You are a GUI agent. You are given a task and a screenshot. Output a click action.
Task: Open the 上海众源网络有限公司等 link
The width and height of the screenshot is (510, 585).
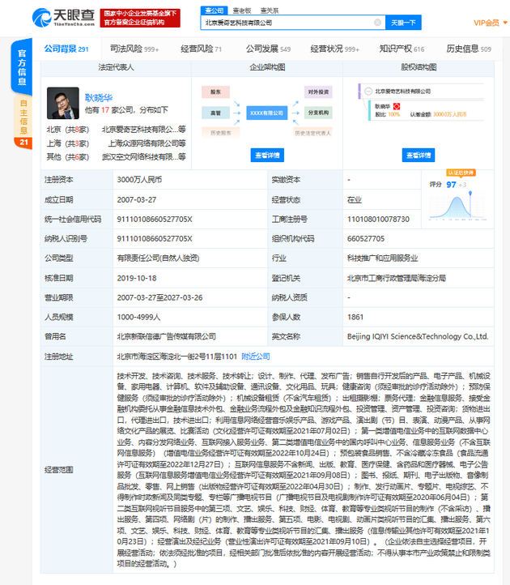click(x=147, y=143)
